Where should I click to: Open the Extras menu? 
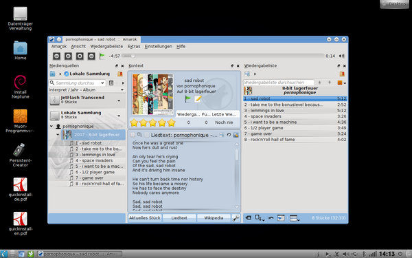134,46
